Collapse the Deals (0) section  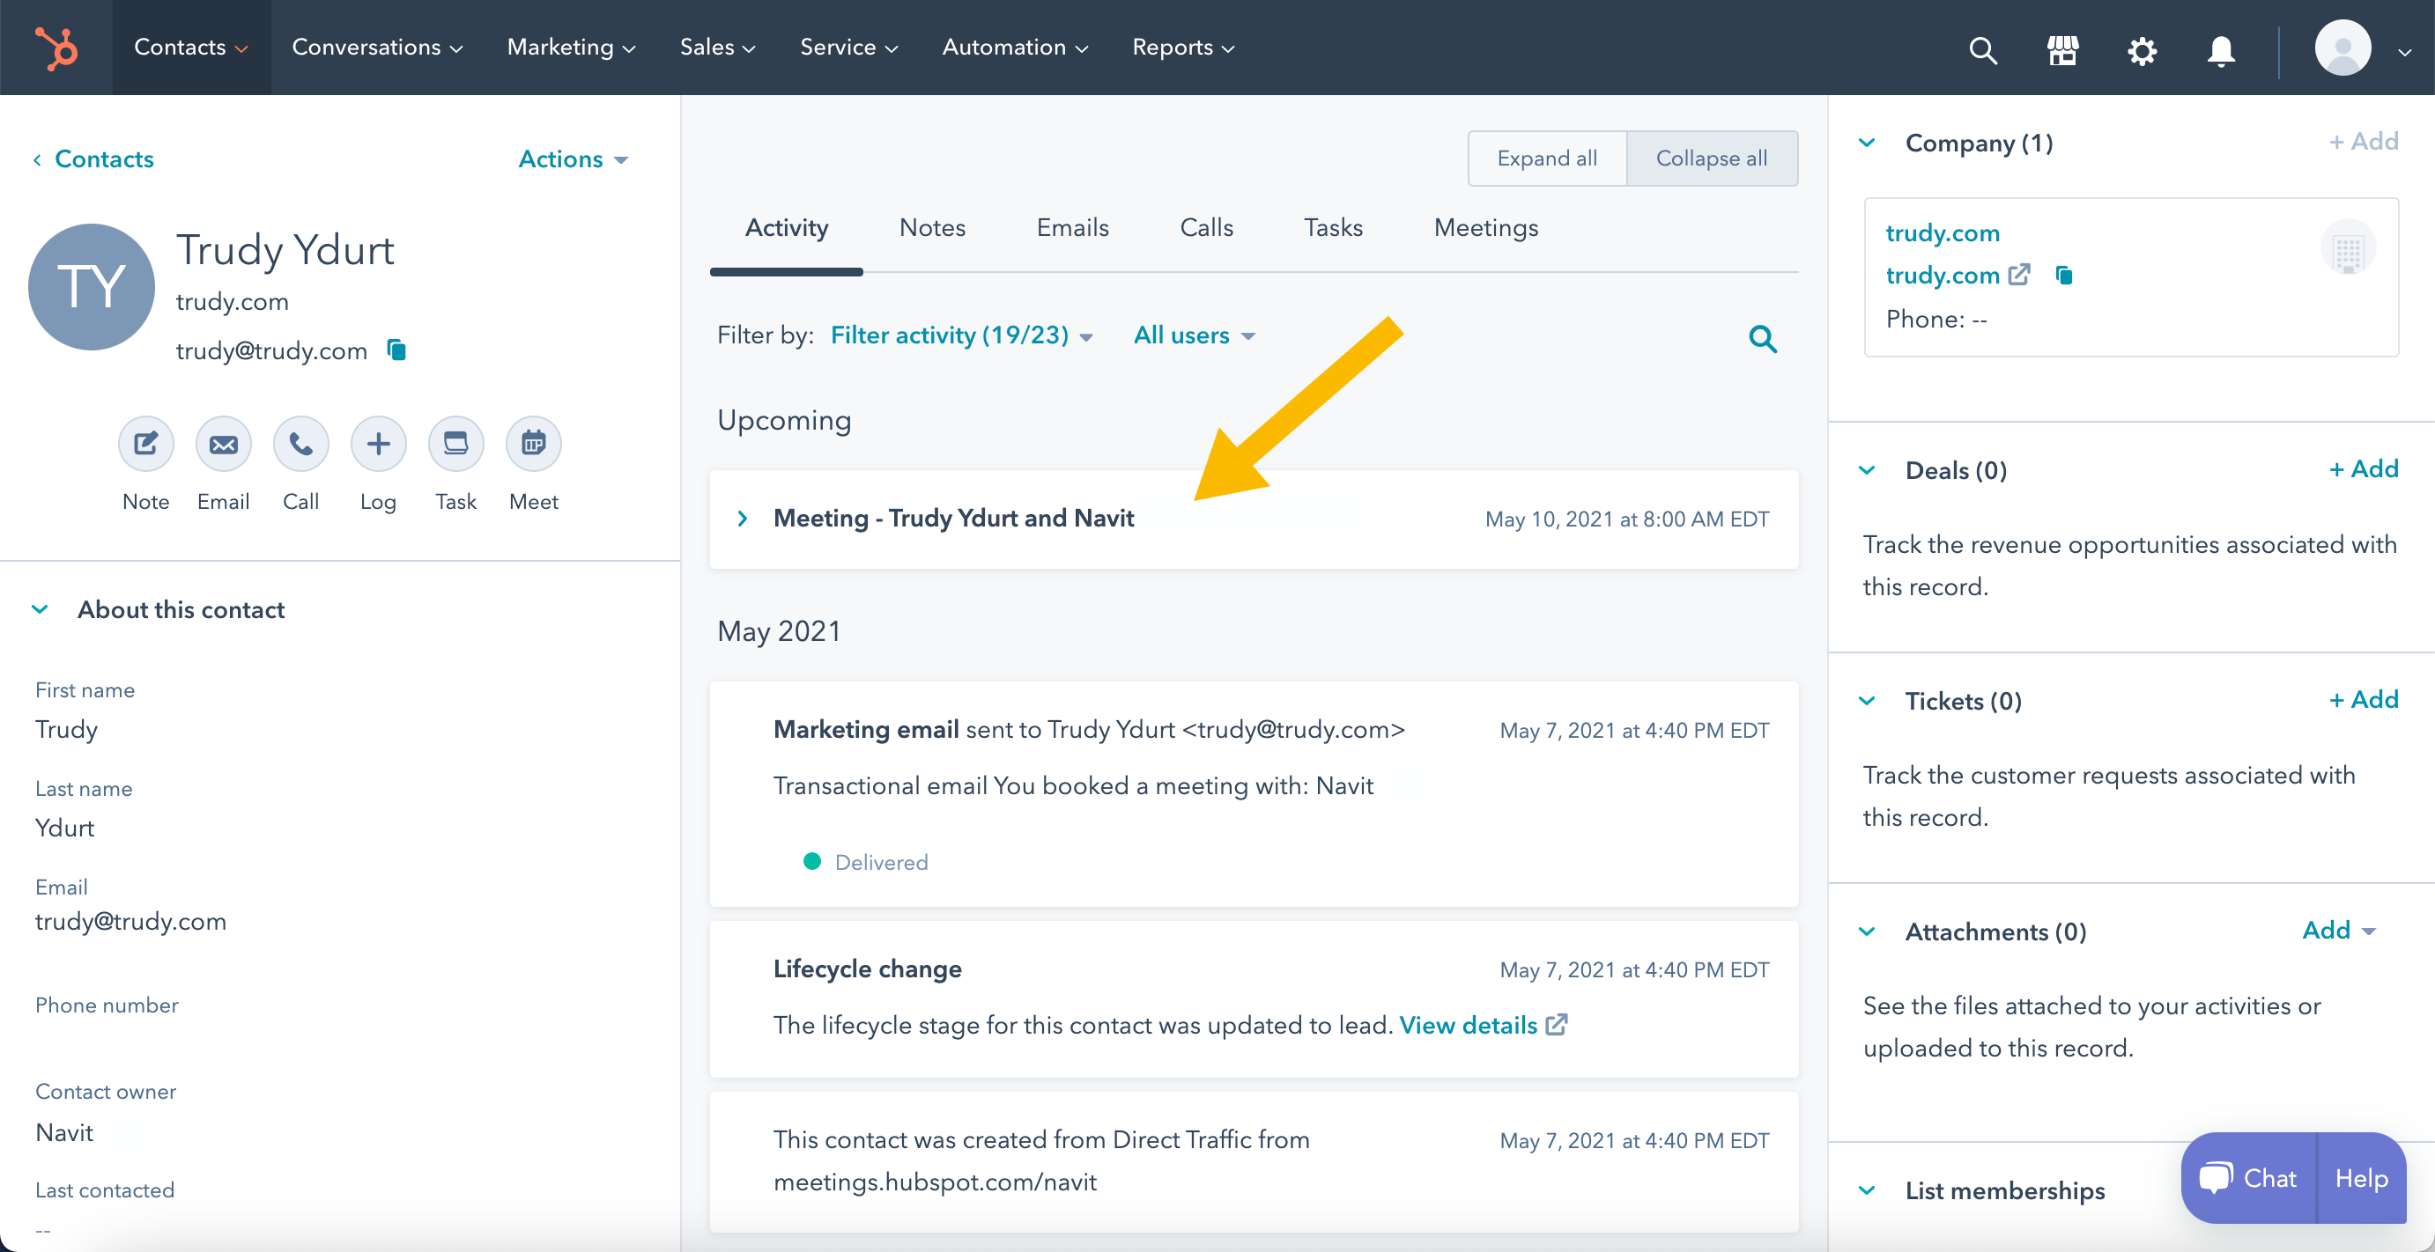[1867, 469]
